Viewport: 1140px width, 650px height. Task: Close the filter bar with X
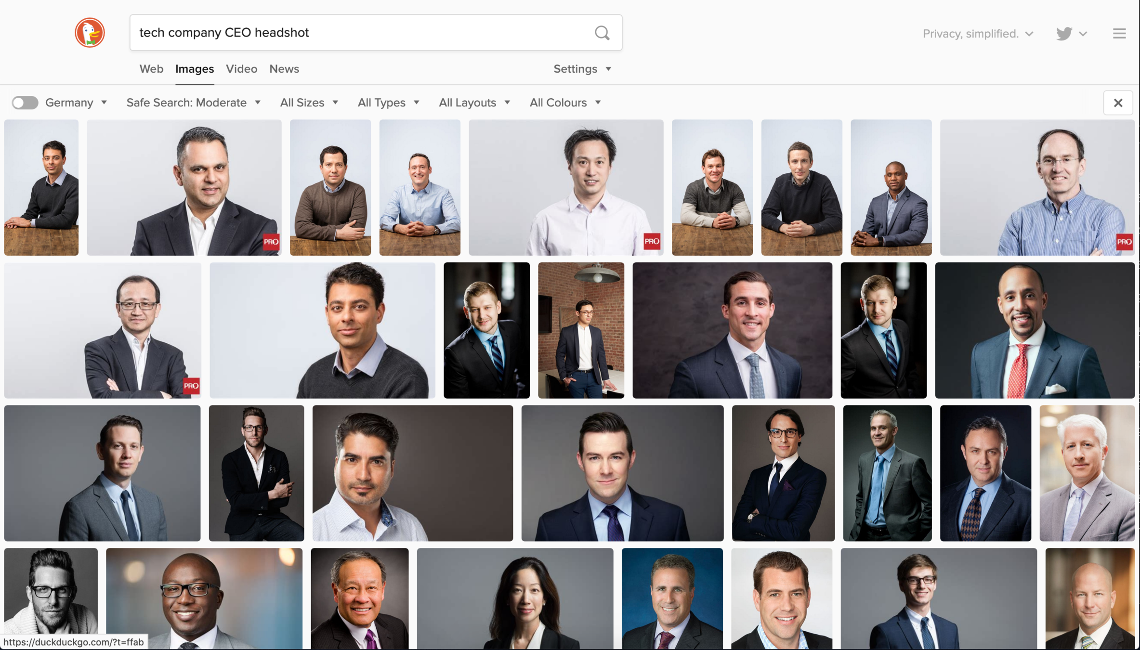pyautogui.click(x=1118, y=103)
